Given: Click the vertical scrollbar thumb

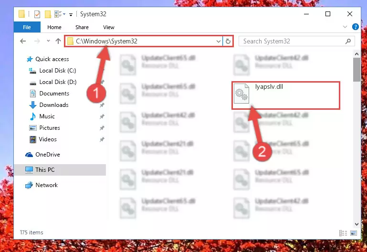Looking at the screenshot, I should [357, 70].
